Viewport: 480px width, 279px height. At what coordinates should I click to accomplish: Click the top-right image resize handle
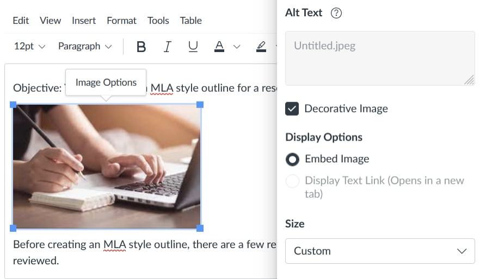coord(200,105)
